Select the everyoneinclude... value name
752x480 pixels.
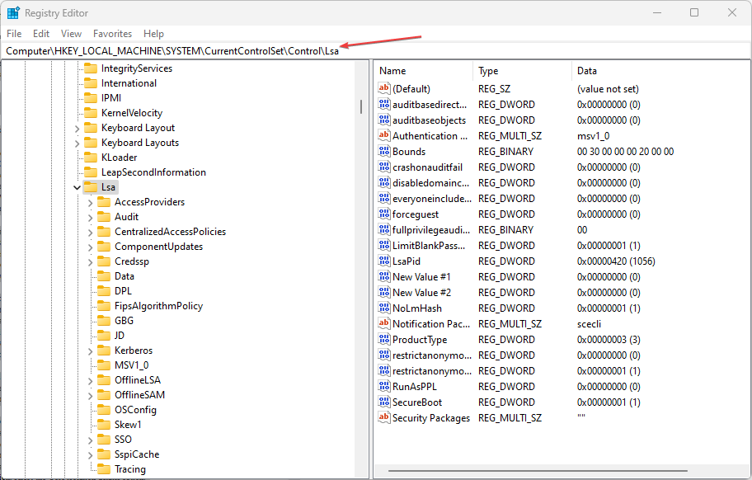pos(432,199)
